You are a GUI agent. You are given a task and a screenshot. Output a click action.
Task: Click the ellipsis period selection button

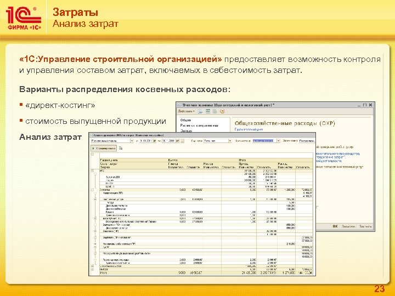tap(183, 141)
